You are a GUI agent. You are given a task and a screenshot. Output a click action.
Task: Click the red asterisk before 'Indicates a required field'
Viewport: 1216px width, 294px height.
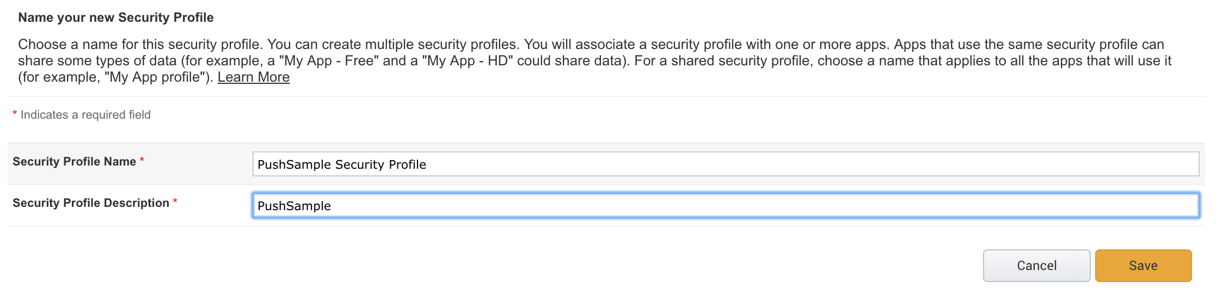click(x=15, y=113)
